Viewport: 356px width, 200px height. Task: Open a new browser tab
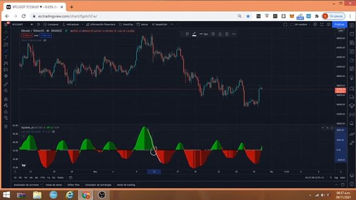click(71, 7)
